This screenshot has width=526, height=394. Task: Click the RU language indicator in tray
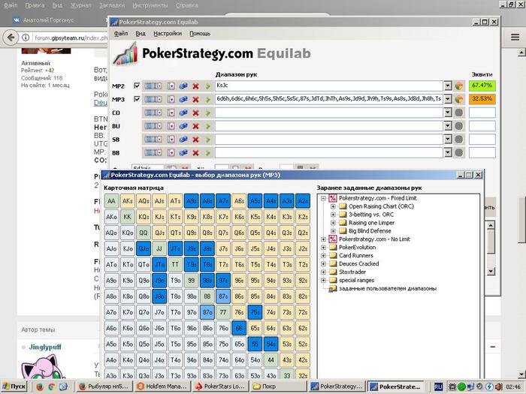point(438,386)
